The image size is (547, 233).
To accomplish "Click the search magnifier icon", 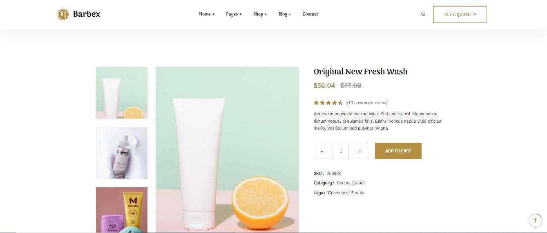I will click(423, 14).
